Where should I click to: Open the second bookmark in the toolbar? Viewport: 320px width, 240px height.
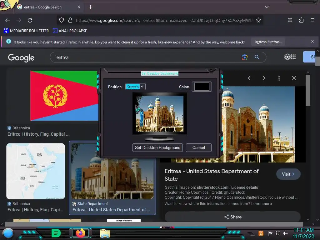[70, 31]
